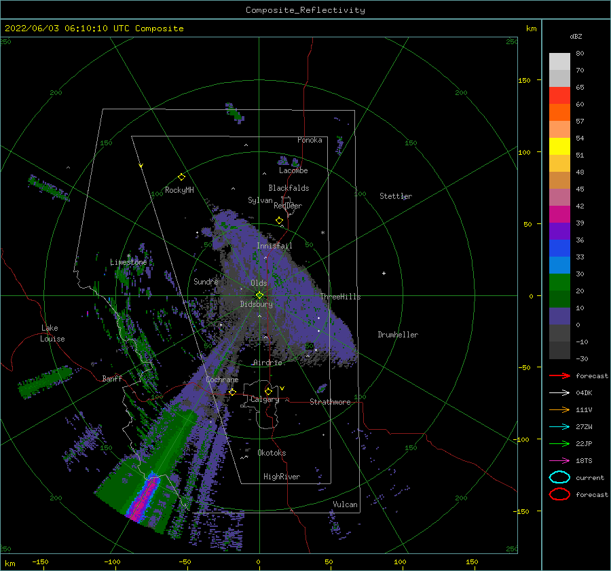Click the yellow diamond marker near RockyMH
Viewport: 611px width, 571px height.
pyautogui.click(x=181, y=177)
